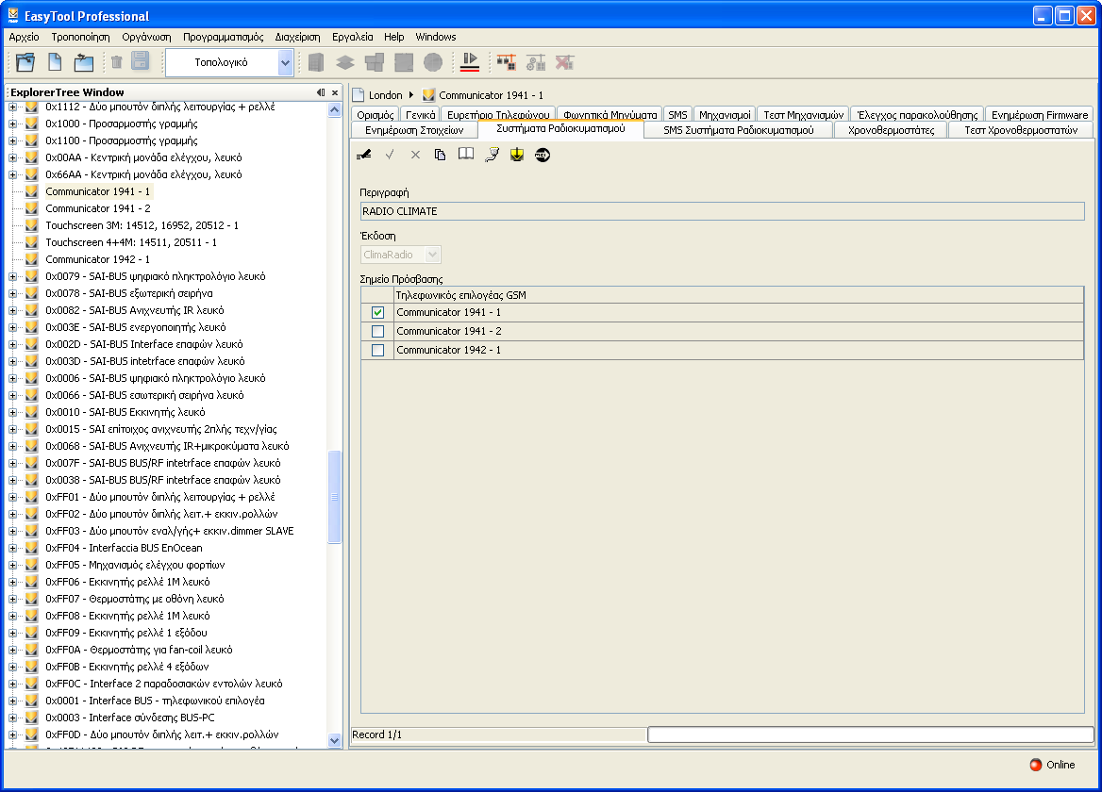Open the ClimaRadio Έκδοση dropdown

tap(433, 255)
